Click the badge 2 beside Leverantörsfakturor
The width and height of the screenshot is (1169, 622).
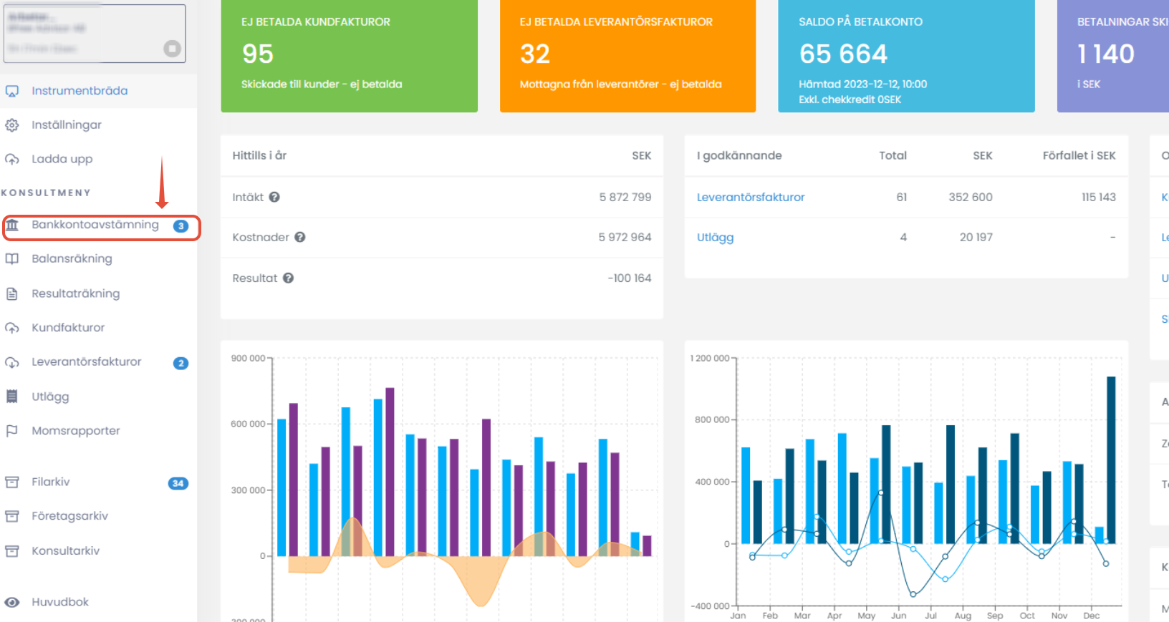[181, 363]
